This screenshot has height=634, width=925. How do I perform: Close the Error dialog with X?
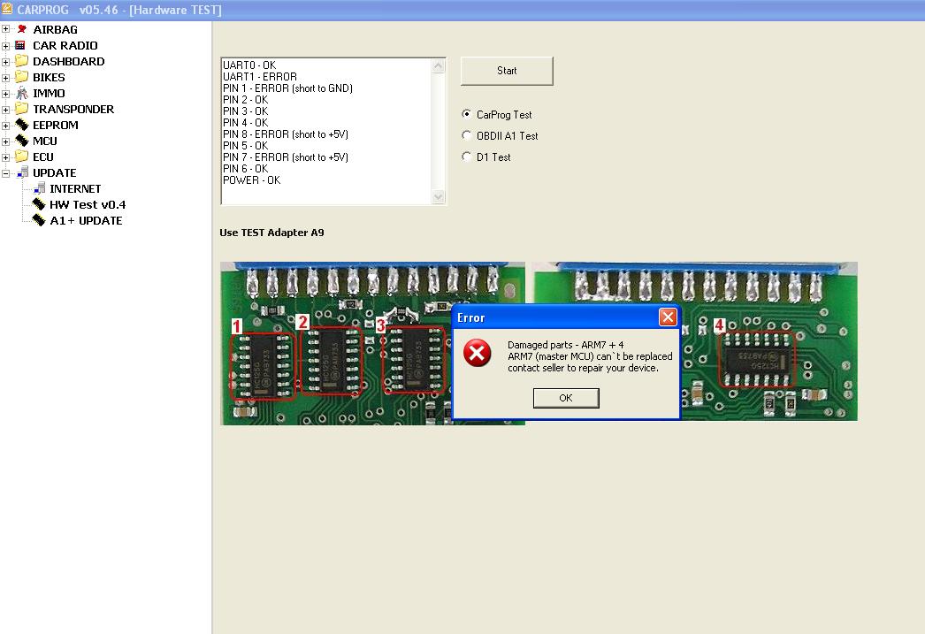point(668,317)
